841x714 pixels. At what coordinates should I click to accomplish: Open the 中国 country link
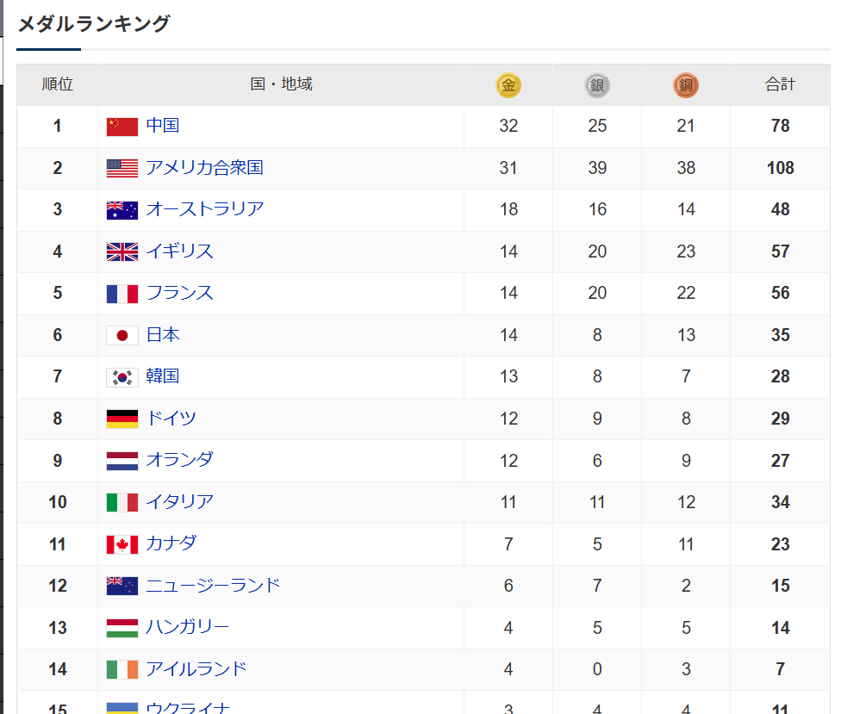[x=163, y=126]
